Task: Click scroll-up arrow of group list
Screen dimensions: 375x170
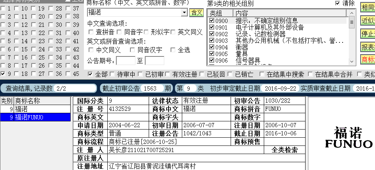Action: (x=352, y=13)
